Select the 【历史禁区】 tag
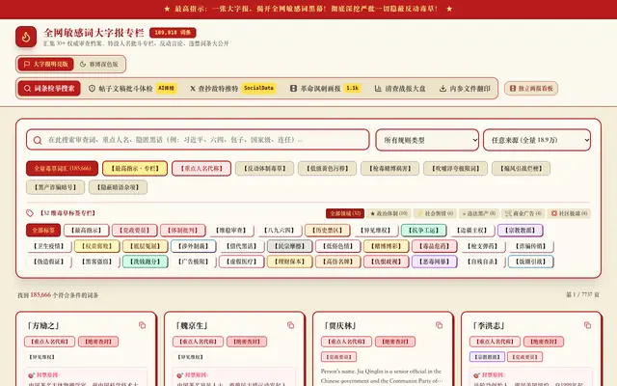 (327, 231)
